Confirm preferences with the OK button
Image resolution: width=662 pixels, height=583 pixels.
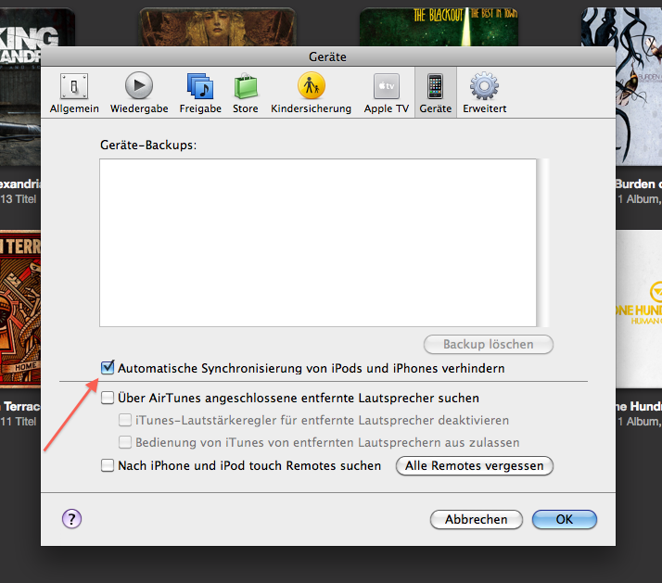click(565, 519)
